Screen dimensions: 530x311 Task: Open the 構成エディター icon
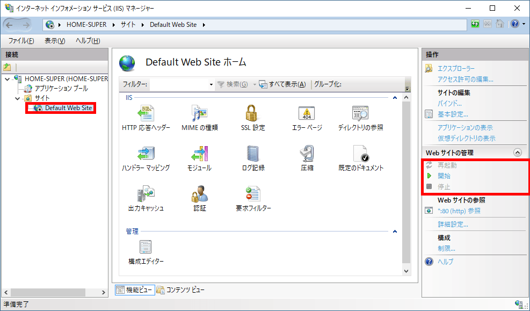(x=146, y=247)
